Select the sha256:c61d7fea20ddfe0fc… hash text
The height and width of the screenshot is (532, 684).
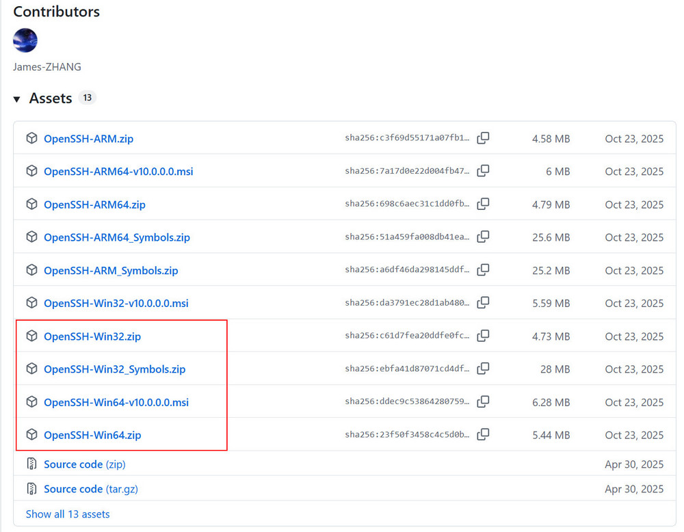407,335
